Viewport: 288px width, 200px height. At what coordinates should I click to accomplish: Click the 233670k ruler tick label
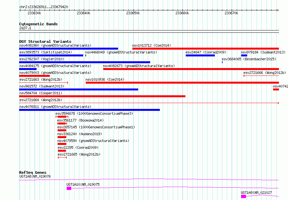click(231, 13)
